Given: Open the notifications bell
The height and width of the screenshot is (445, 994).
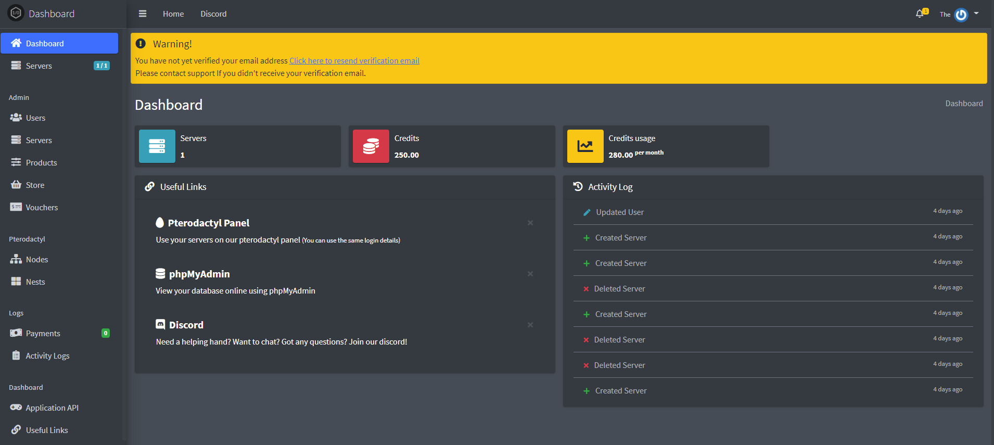Looking at the screenshot, I should tap(920, 14).
